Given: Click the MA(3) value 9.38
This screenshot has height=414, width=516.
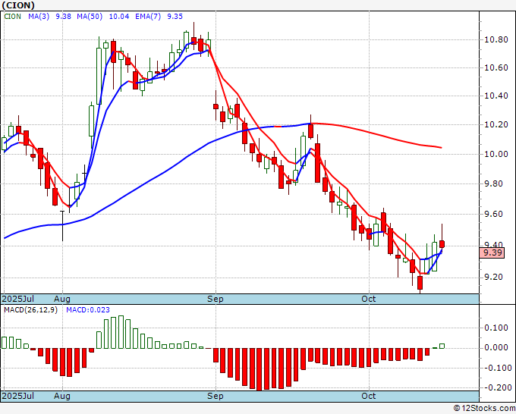Looking at the screenshot, I should (63, 17).
